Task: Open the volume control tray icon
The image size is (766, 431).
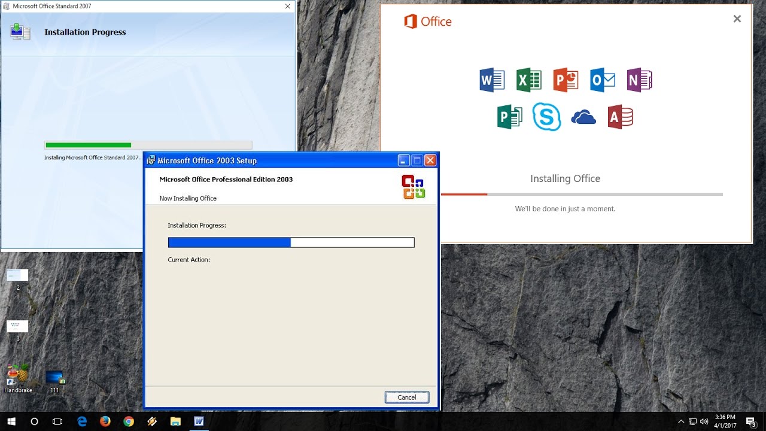Action: (x=704, y=421)
